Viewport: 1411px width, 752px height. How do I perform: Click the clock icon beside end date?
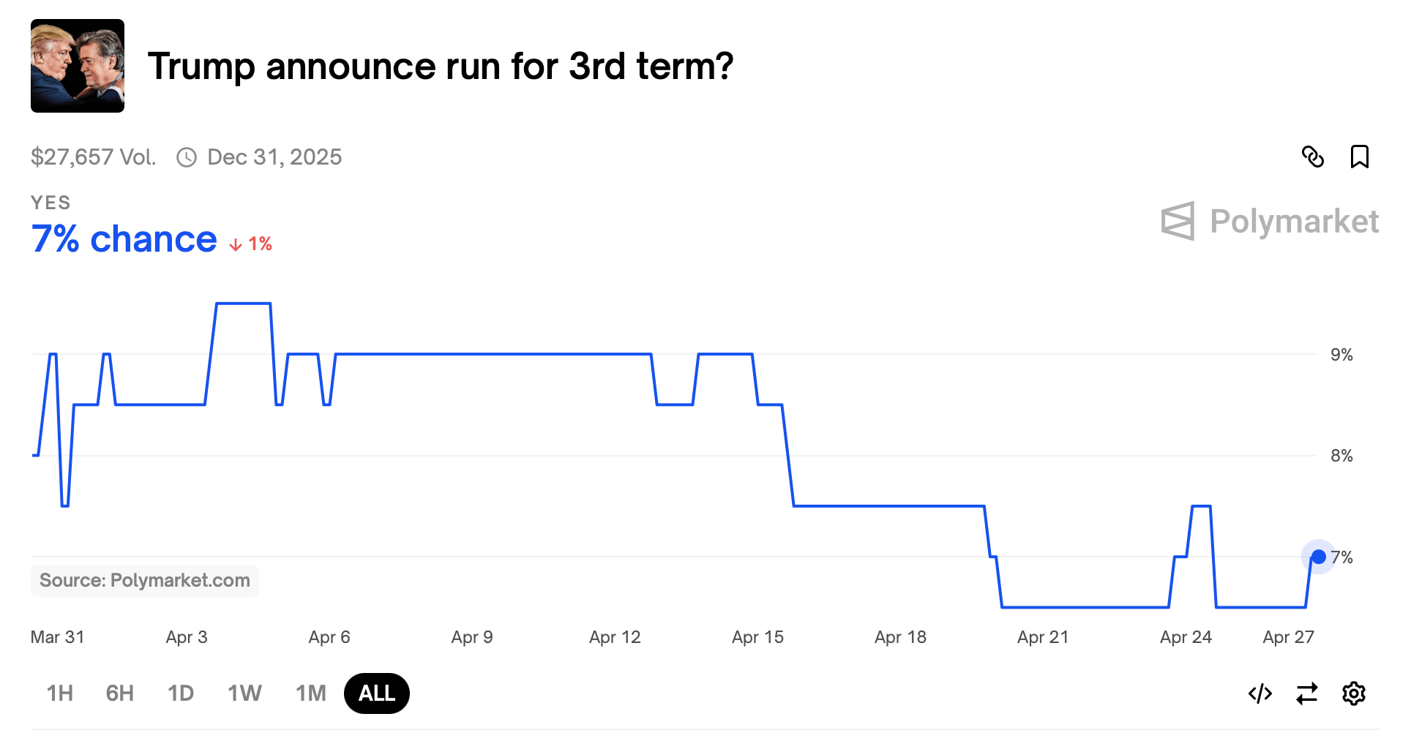tap(187, 157)
